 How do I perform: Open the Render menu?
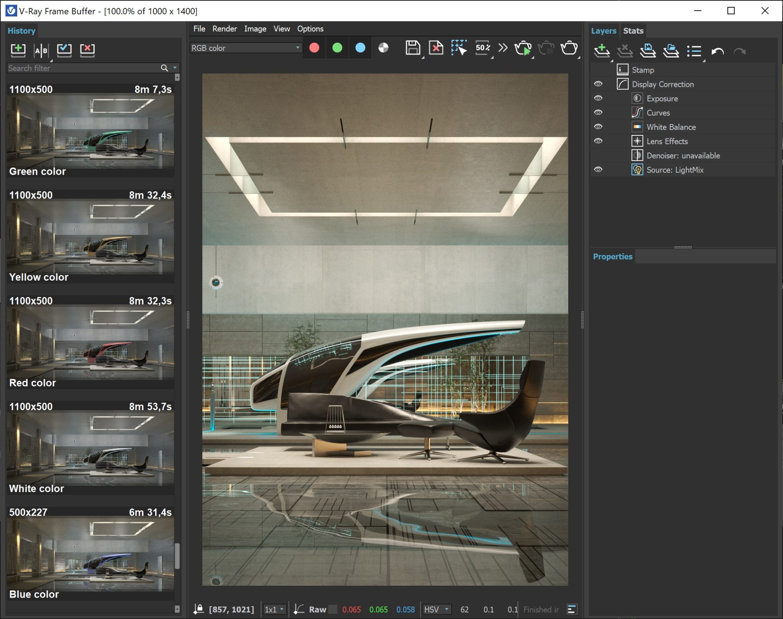pos(225,28)
